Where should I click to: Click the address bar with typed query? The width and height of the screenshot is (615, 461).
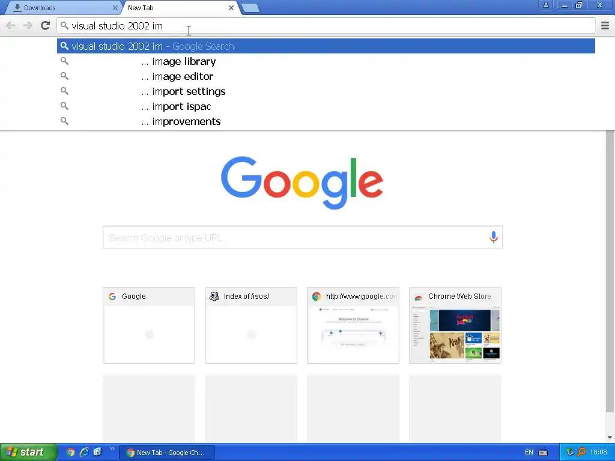tap(326, 26)
